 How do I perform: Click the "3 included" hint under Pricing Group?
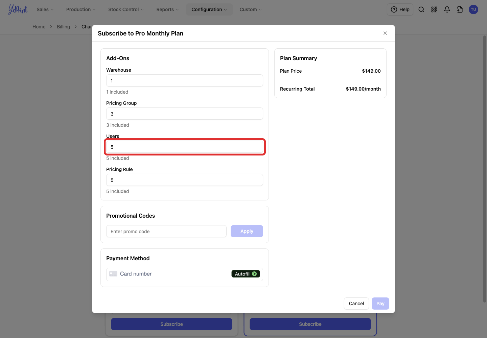[118, 125]
